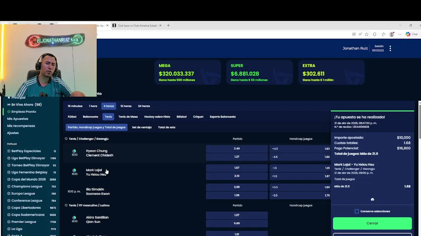Switch to the Béisbol sport tab
The image size is (421, 236).
pos(182,117)
